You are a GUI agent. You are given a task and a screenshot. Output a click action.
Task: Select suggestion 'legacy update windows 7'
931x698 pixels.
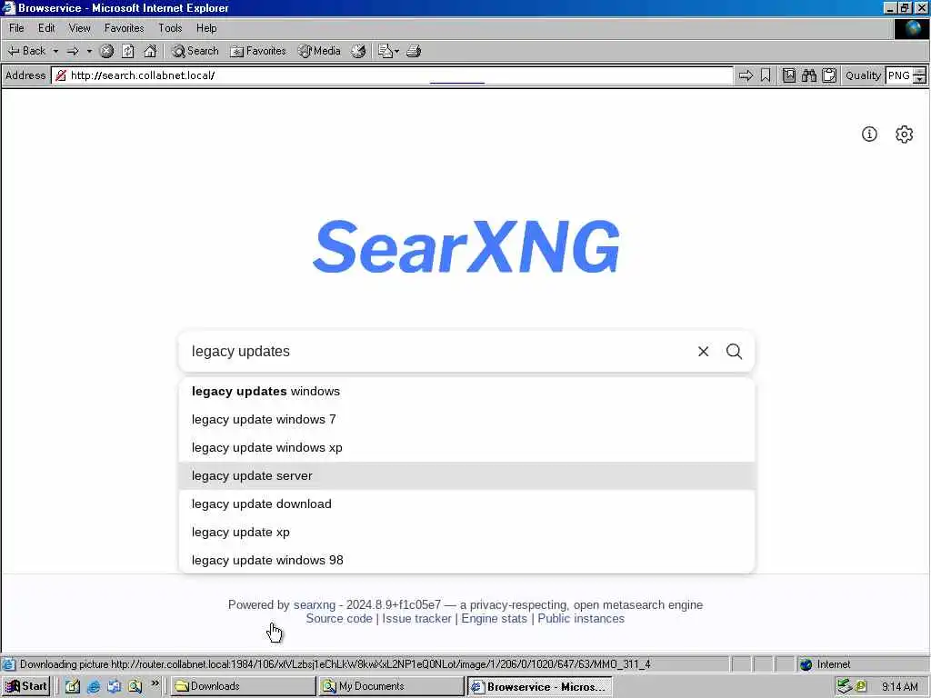466,420
